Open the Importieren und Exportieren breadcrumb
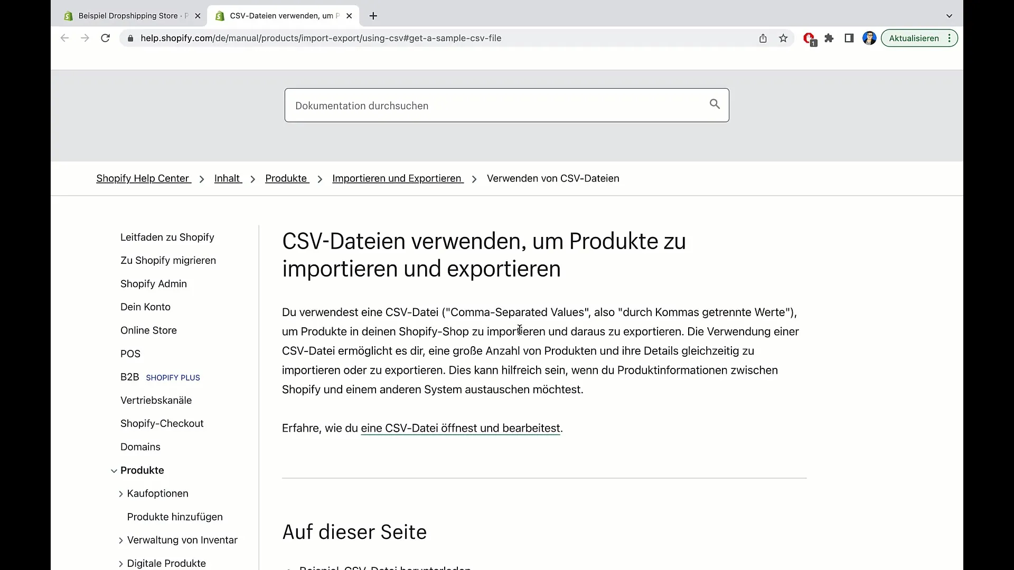The width and height of the screenshot is (1014, 570). pyautogui.click(x=397, y=178)
